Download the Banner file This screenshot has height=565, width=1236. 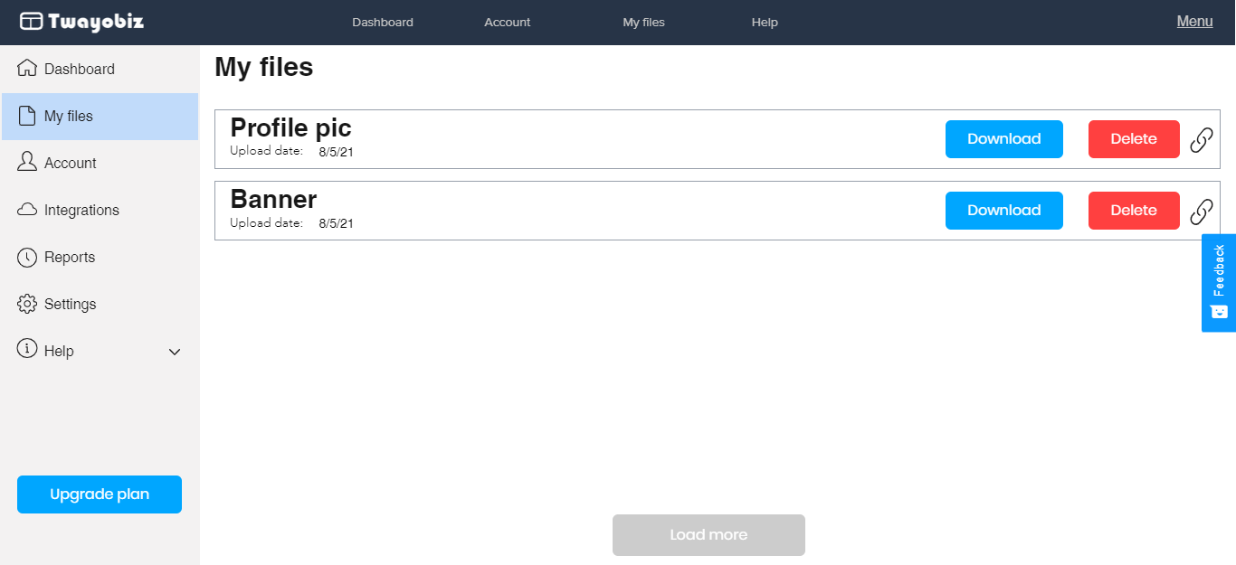tap(1004, 211)
